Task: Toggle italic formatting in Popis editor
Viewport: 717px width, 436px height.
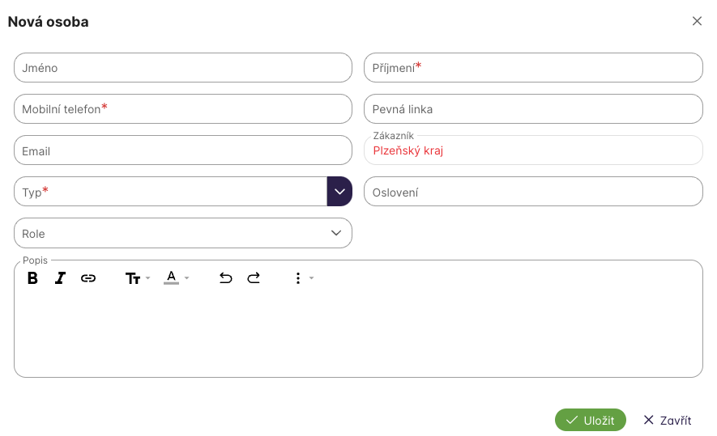Action: [60, 278]
